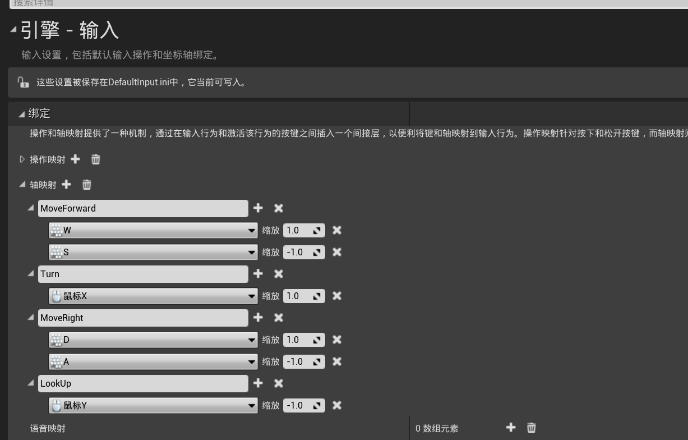This screenshot has height=440, width=688.
Task: Add a key to MoveForward axis
Action: [x=258, y=208]
